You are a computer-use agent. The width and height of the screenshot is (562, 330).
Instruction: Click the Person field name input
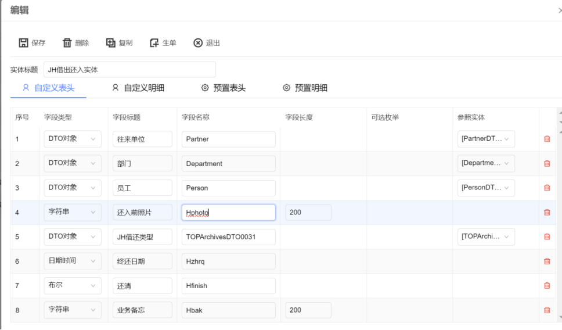pos(229,188)
